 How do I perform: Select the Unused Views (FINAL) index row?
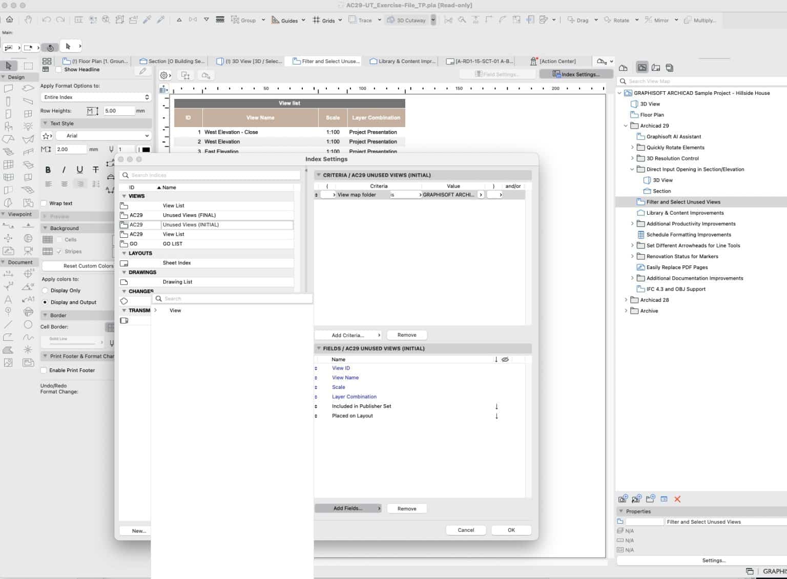206,215
